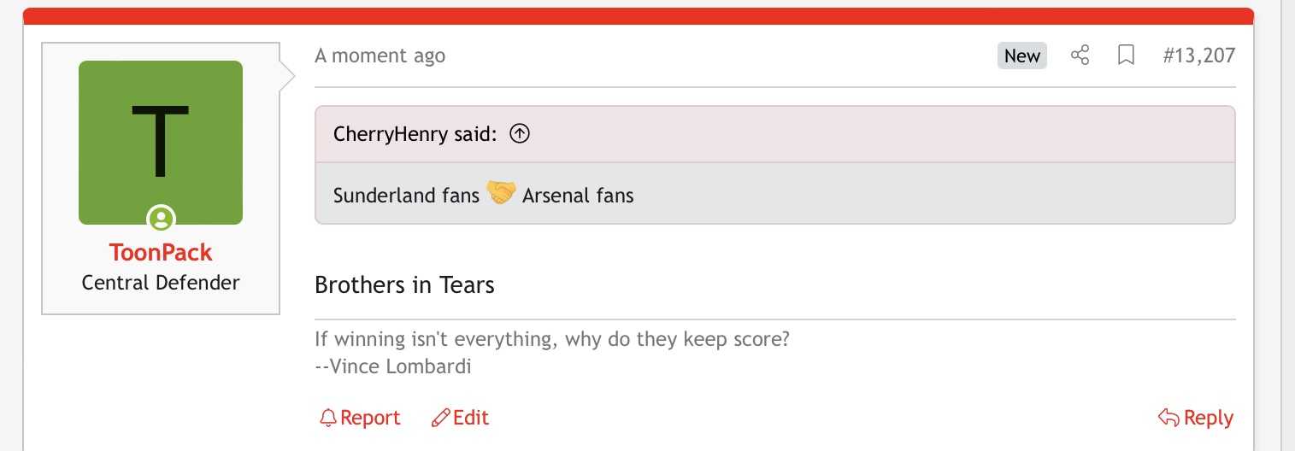
Task: Click the 'New' post badge
Action: pos(1021,56)
